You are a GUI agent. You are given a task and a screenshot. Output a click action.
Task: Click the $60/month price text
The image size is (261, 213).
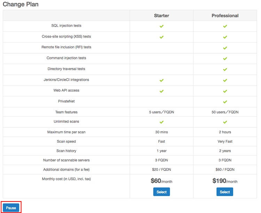161,181
